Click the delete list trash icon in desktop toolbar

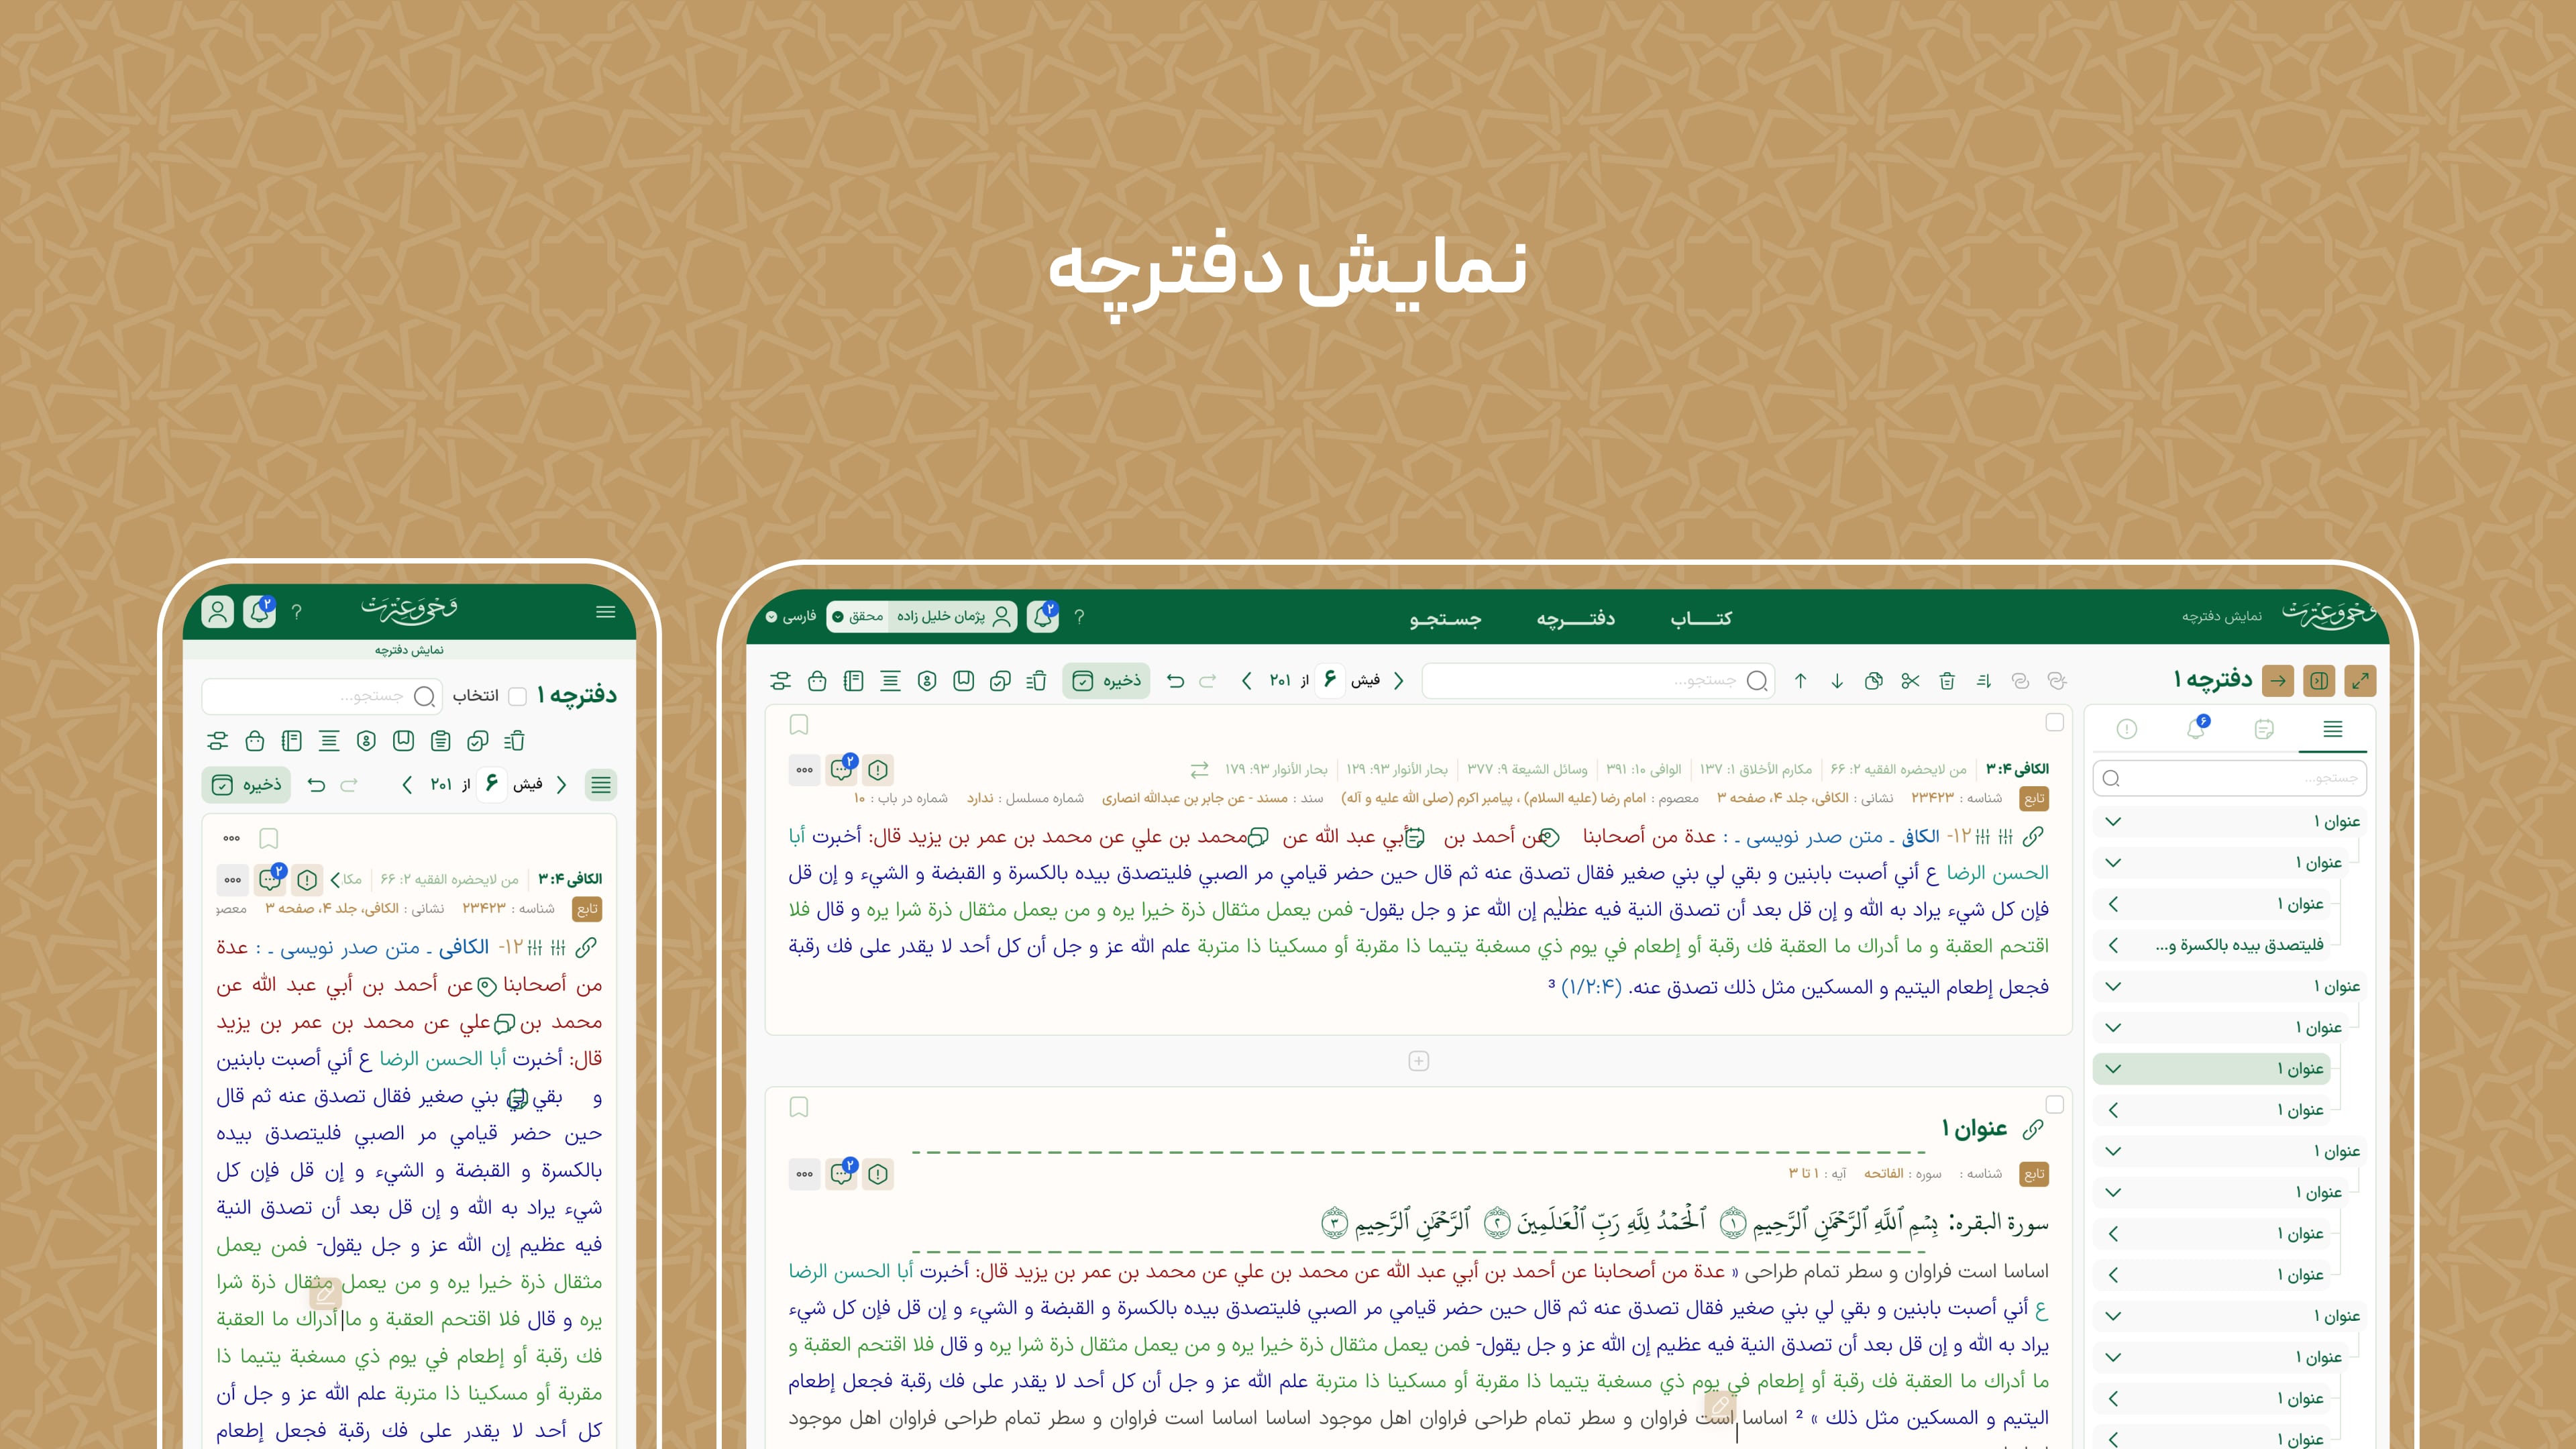(x=1037, y=681)
